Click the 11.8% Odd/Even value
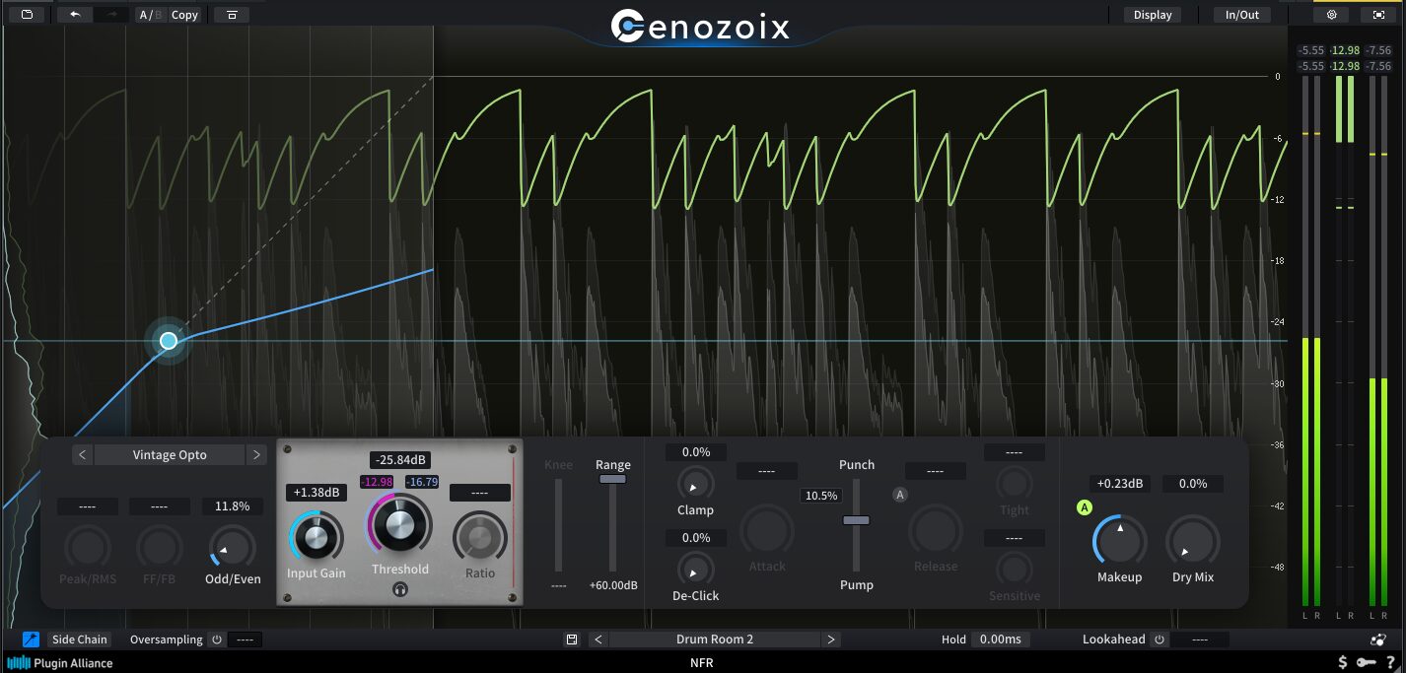 coord(233,506)
